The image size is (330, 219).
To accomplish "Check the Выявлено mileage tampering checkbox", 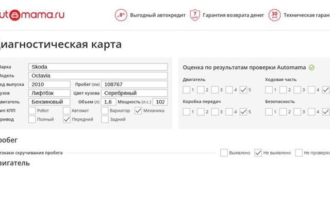I will coord(224,153).
